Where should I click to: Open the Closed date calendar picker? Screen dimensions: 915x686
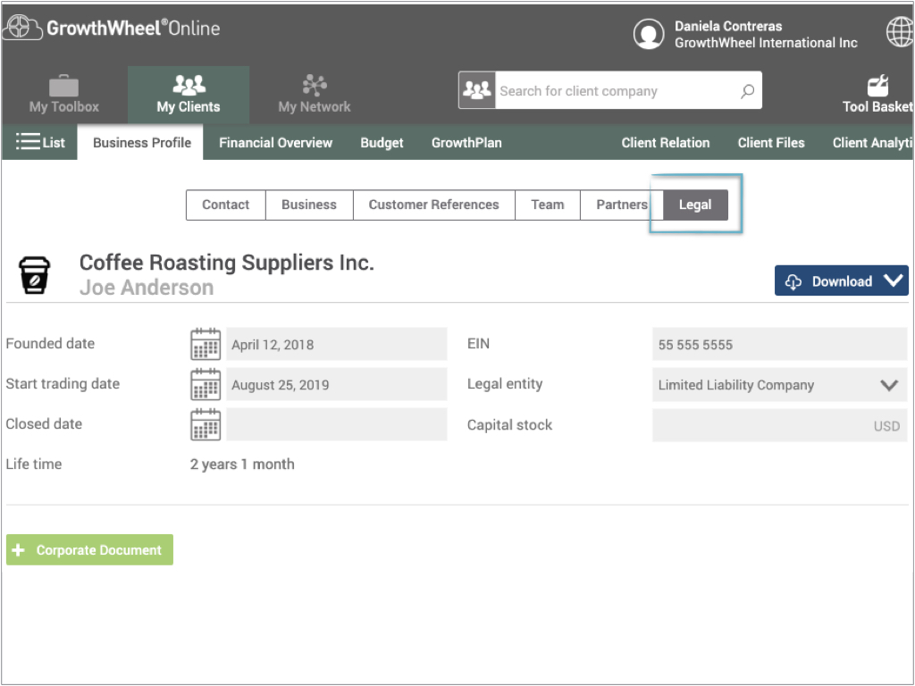206,424
